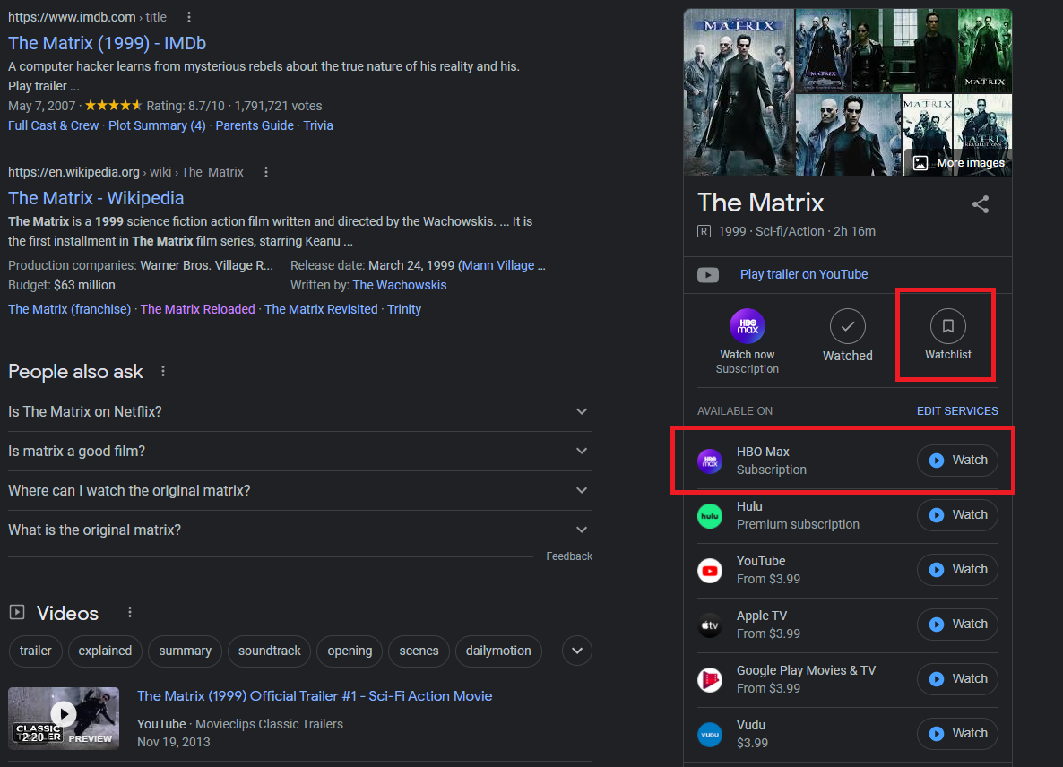Watch on Google Play Movies & TV

pos(957,679)
